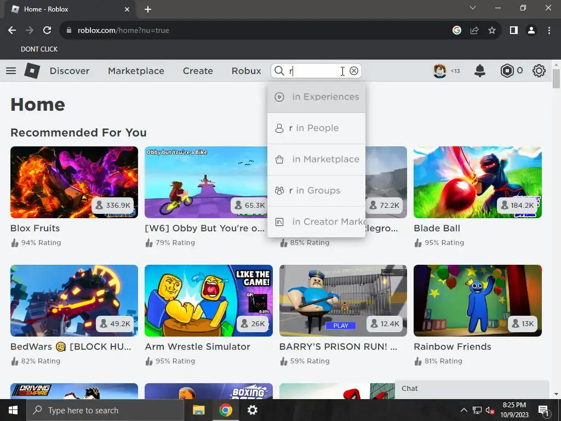This screenshot has width=561, height=421.
Task: Search 'r' in Groups
Action: (316, 190)
